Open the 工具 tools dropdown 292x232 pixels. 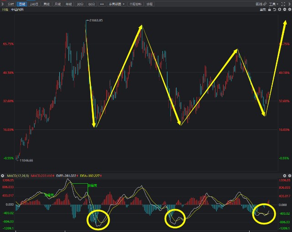point(273,4)
